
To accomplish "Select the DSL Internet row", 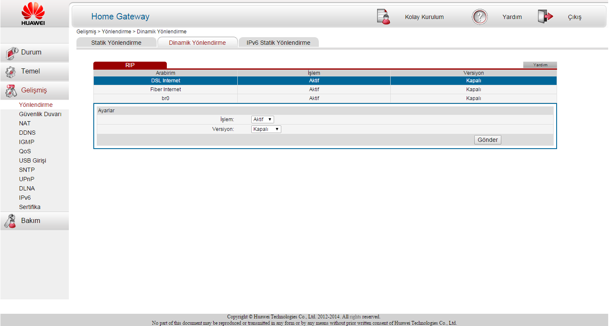I will point(325,81).
